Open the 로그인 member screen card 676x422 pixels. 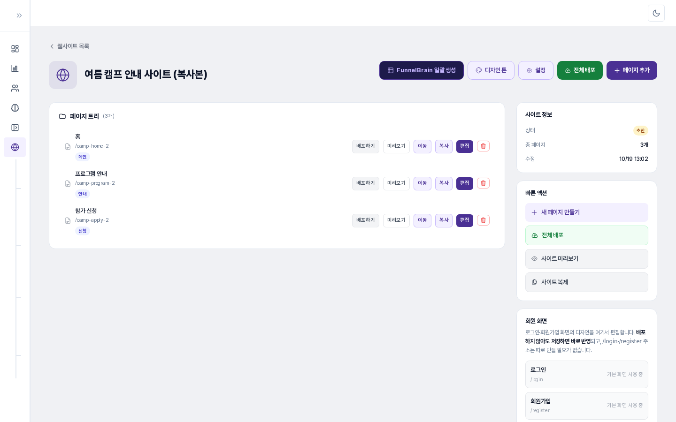point(587,374)
